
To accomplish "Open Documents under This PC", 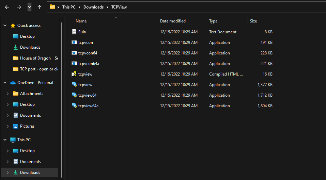I will click(30, 162).
